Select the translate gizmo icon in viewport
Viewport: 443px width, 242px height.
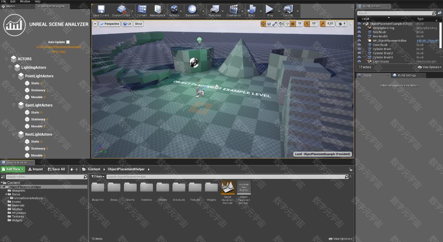click(263, 24)
